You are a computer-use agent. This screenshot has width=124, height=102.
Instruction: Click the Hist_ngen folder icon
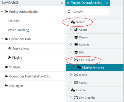click(6, 86)
